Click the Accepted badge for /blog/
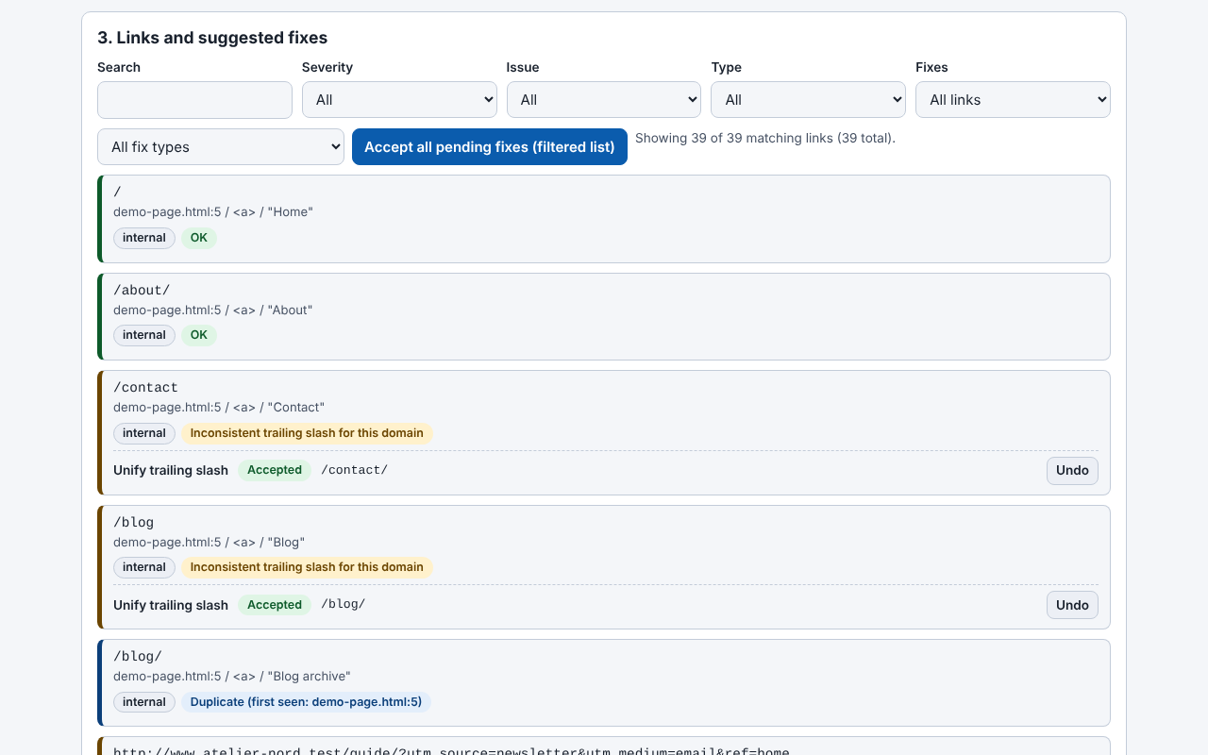The image size is (1208, 755). click(275, 605)
